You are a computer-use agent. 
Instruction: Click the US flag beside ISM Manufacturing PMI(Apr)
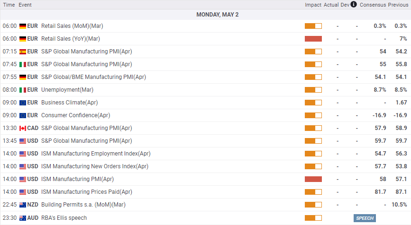pos(22,179)
